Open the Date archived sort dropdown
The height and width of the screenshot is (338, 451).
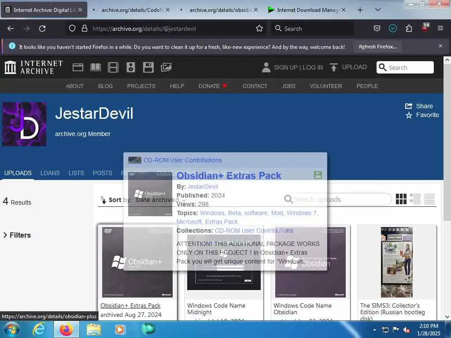161,200
